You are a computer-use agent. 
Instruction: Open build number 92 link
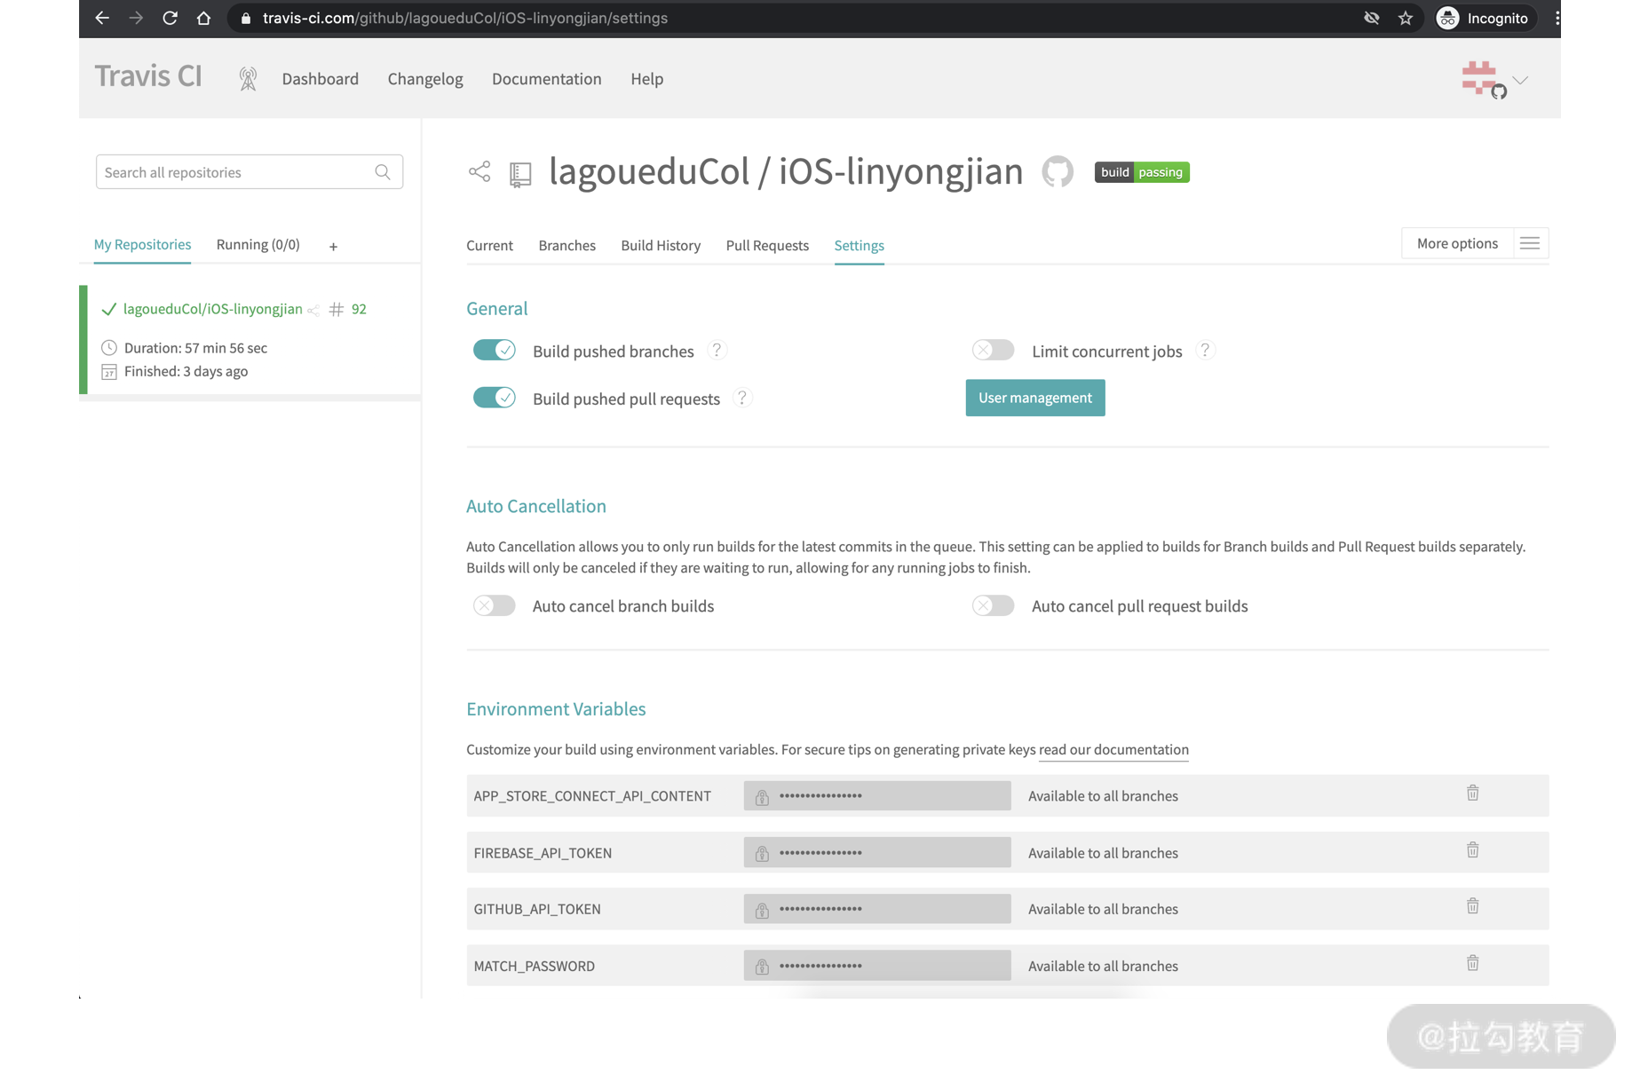click(x=359, y=309)
